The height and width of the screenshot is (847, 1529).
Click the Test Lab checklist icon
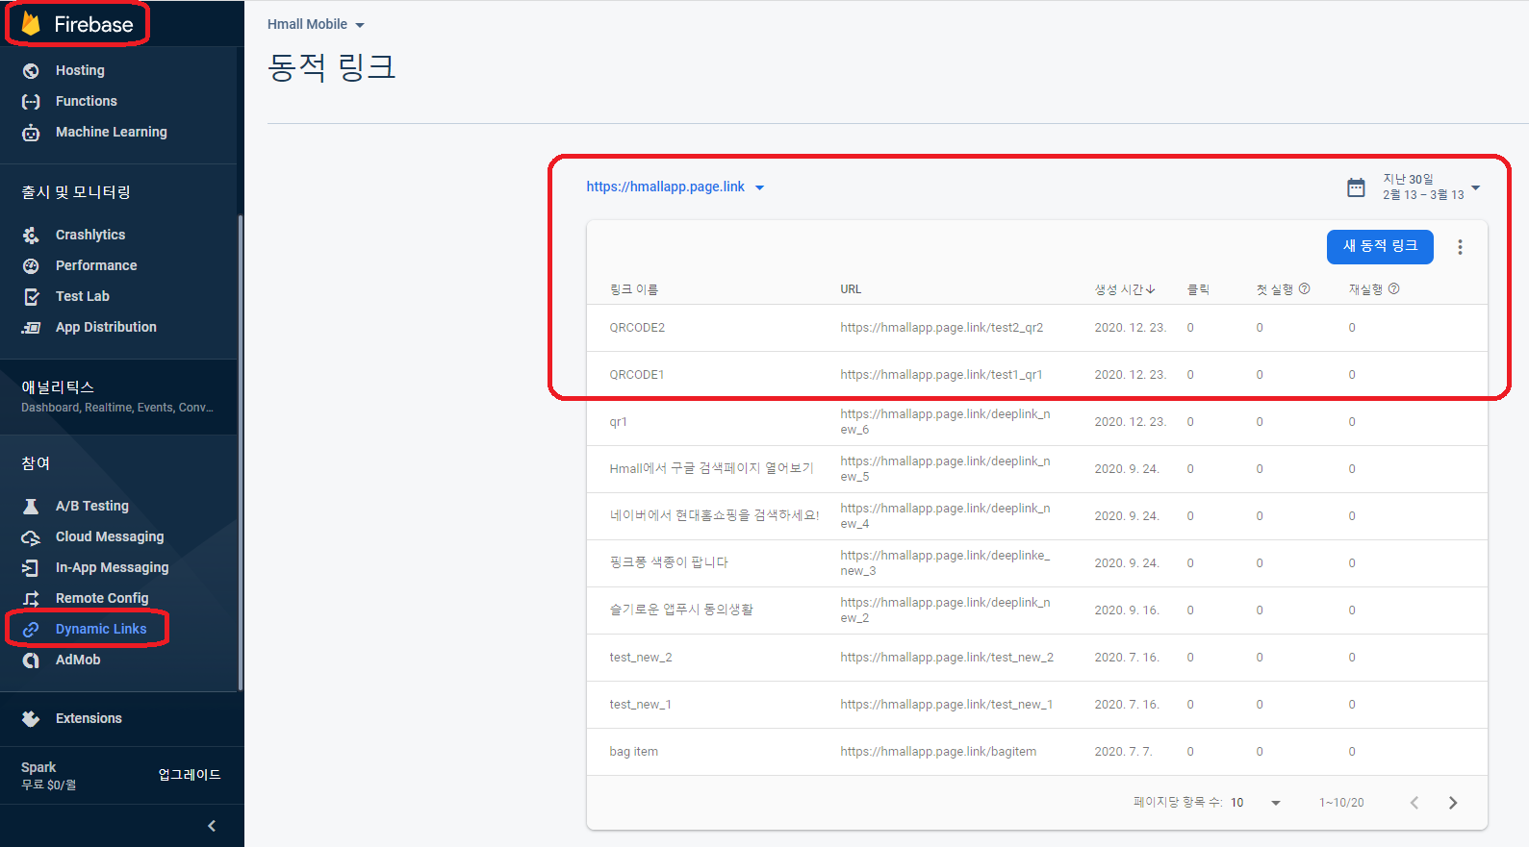pyautogui.click(x=31, y=296)
